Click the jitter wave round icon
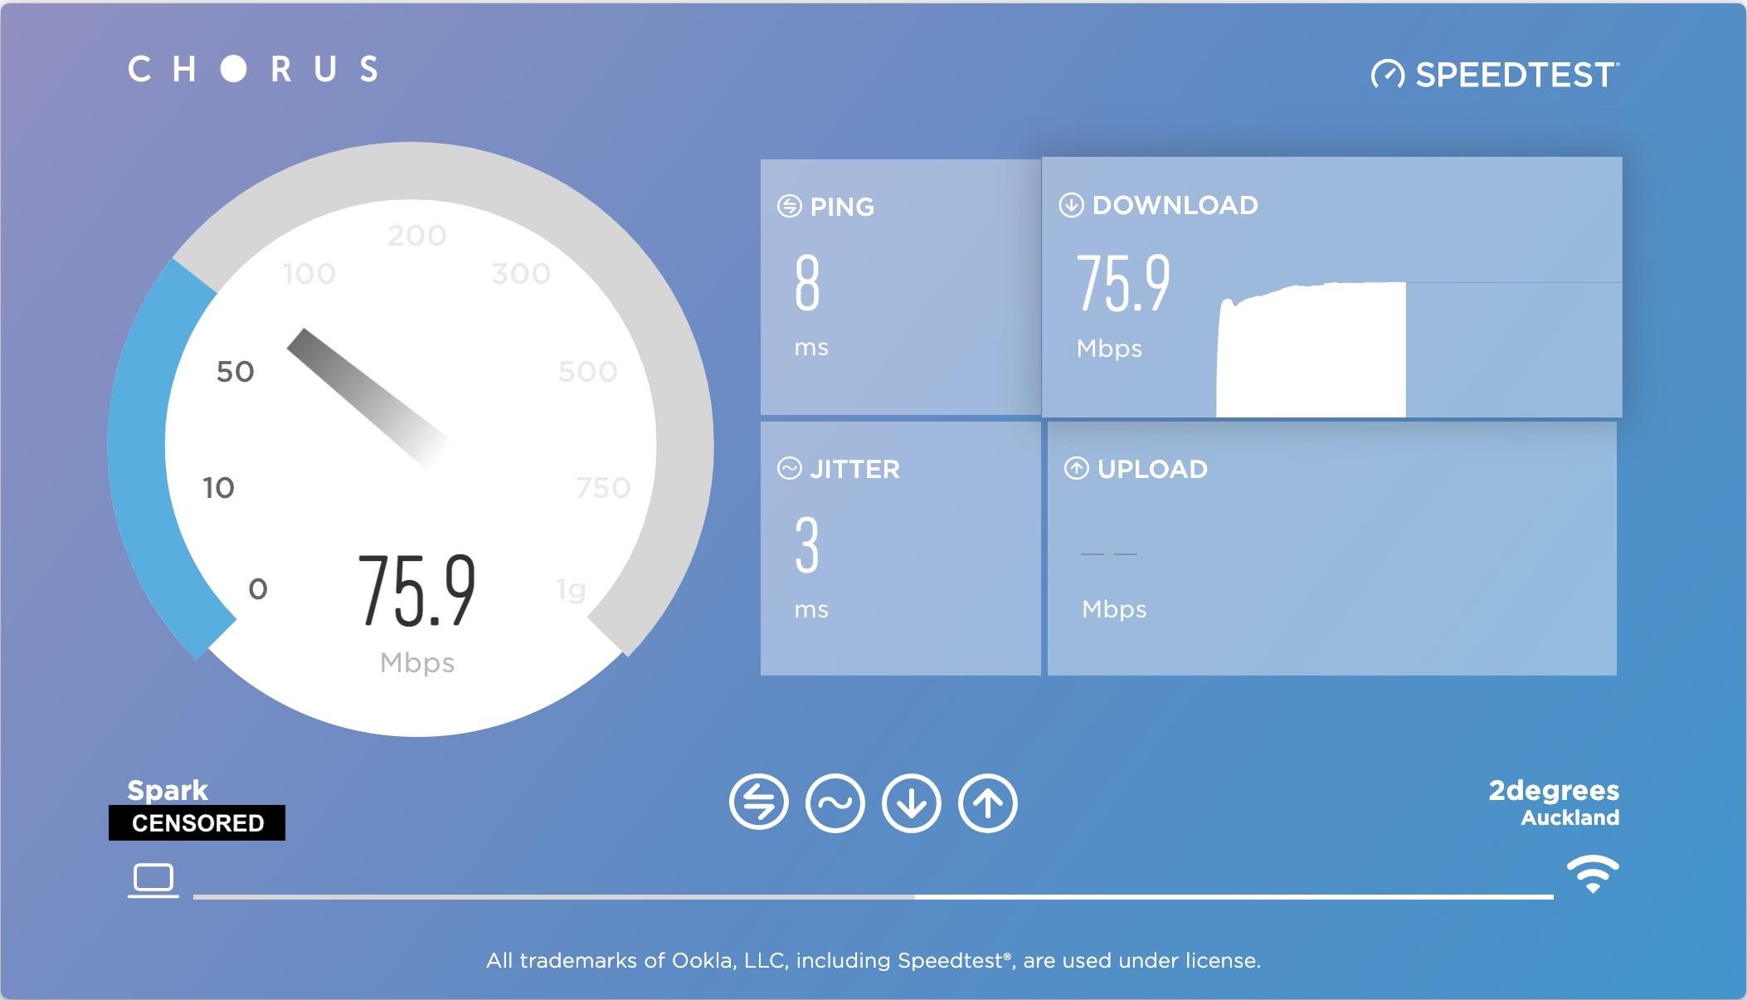Image resolution: width=1747 pixels, height=1000 pixels. pyautogui.click(x=835, y=802)
